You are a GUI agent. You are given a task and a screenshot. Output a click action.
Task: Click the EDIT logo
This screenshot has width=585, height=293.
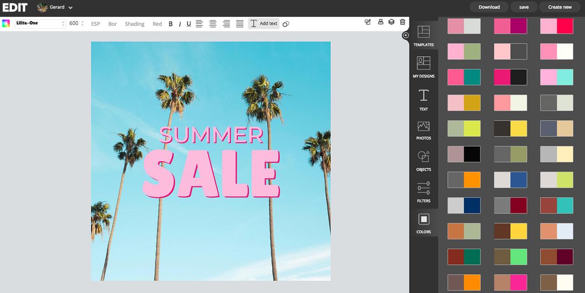pyautogui.click(x=15, y=7)
